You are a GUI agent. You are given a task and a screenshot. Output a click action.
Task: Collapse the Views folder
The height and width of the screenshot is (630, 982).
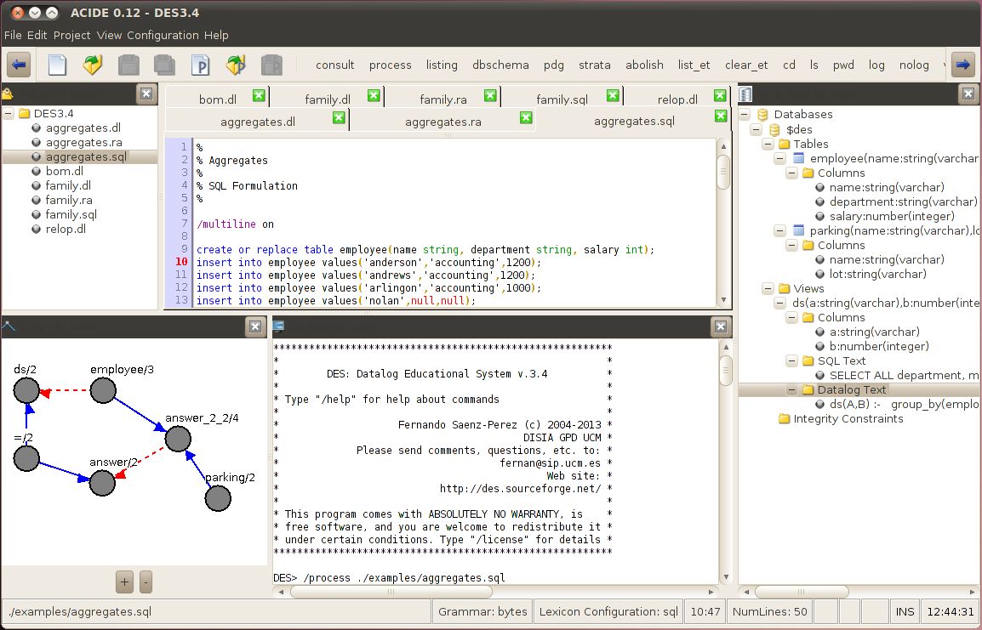pyautogui.click(x=768, y=288)
